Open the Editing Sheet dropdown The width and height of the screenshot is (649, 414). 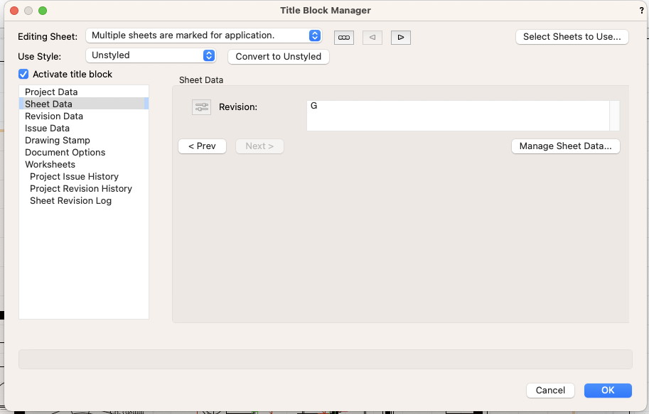click(203, 36)
